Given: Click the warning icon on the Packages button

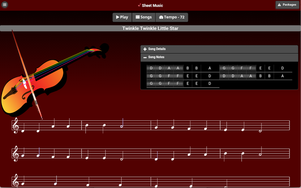Looking at the screenshot, I should click(x=279, y=5).
